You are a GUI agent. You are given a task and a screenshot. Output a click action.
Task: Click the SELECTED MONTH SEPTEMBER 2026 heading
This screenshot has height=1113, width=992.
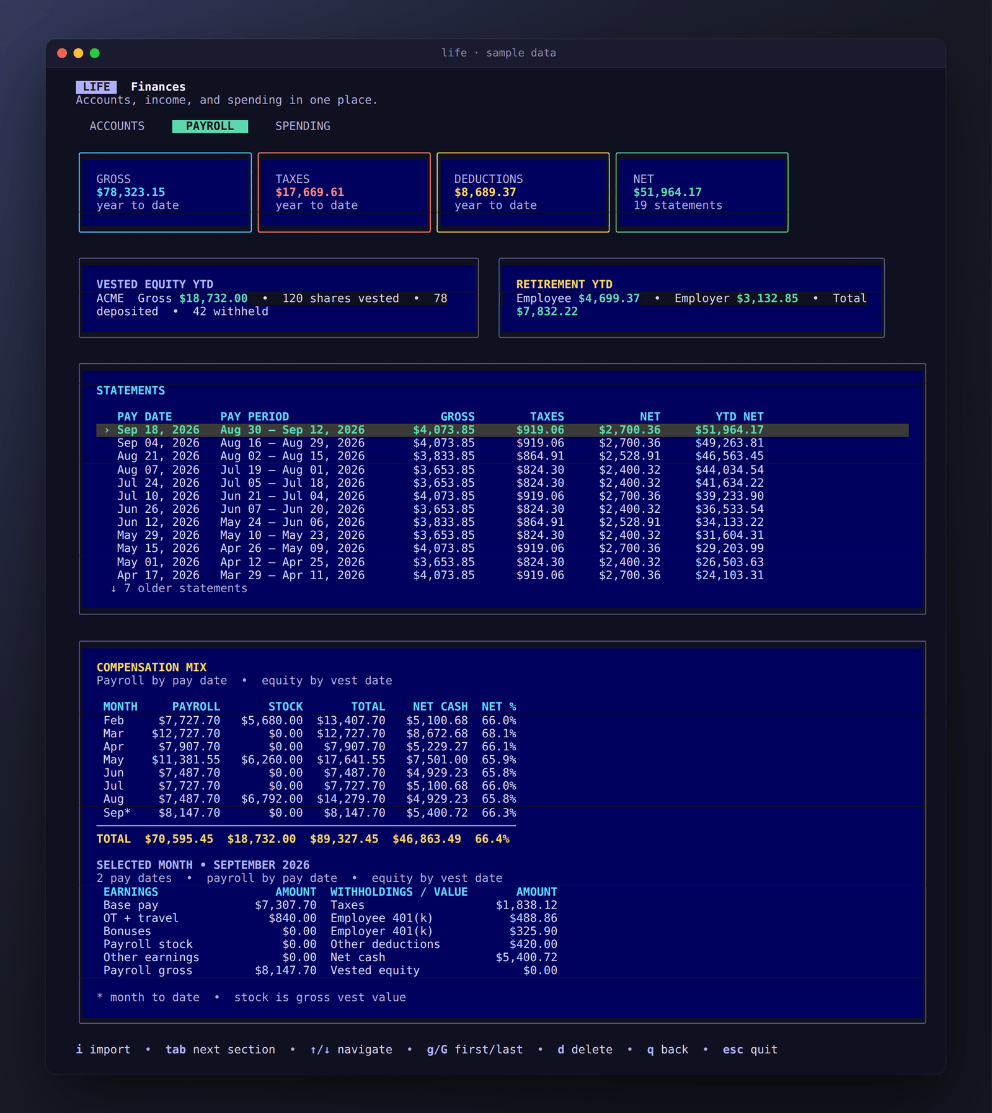point(203,865)
